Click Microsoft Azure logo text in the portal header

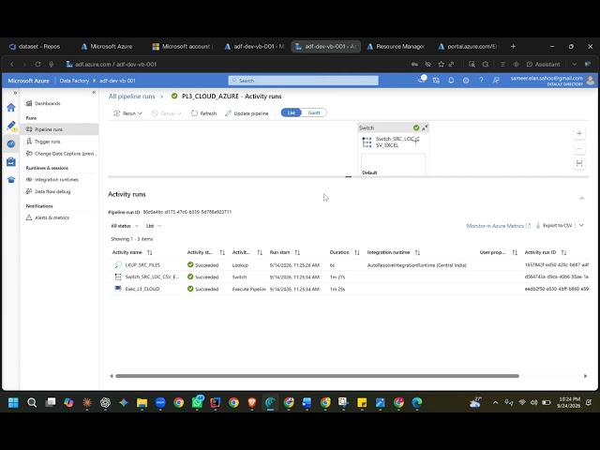[x=29, y=81]
